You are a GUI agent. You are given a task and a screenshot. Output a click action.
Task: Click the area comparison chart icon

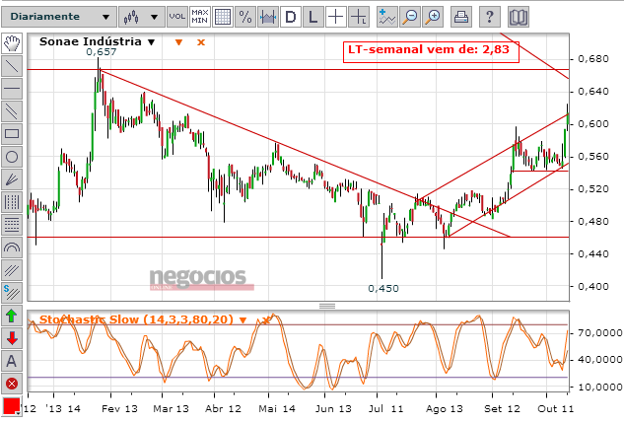(x=268, y=17)
